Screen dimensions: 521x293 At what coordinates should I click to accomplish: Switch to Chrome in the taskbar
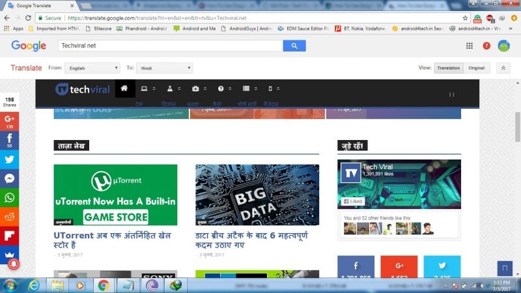104,285
